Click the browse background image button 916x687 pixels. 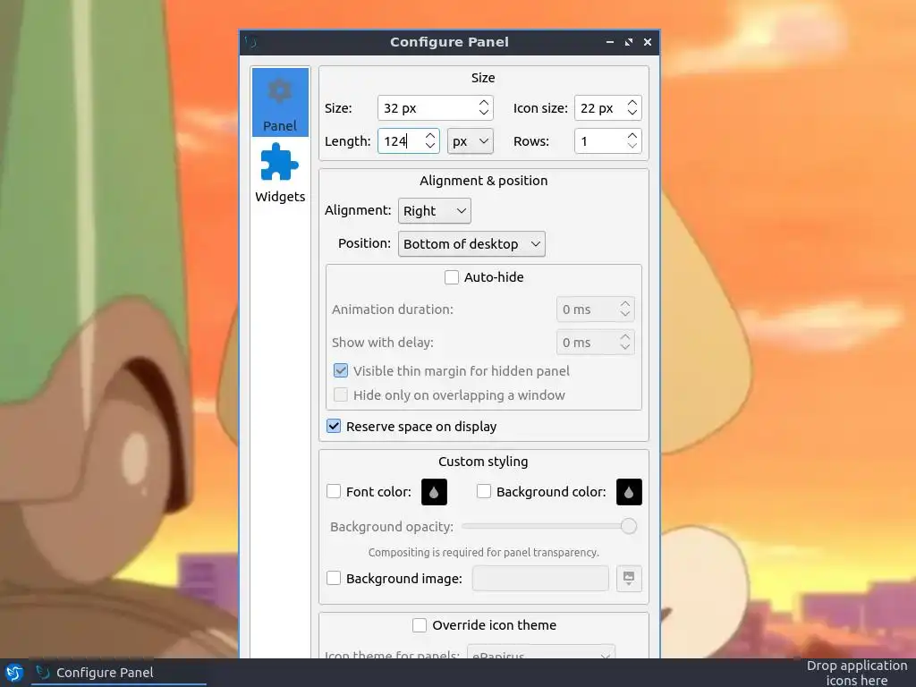tap(629, 579)
